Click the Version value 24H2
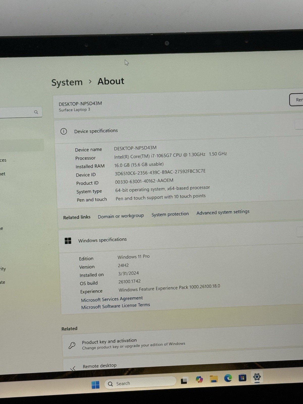Screen dimensions: 303x404 (123, 265)
